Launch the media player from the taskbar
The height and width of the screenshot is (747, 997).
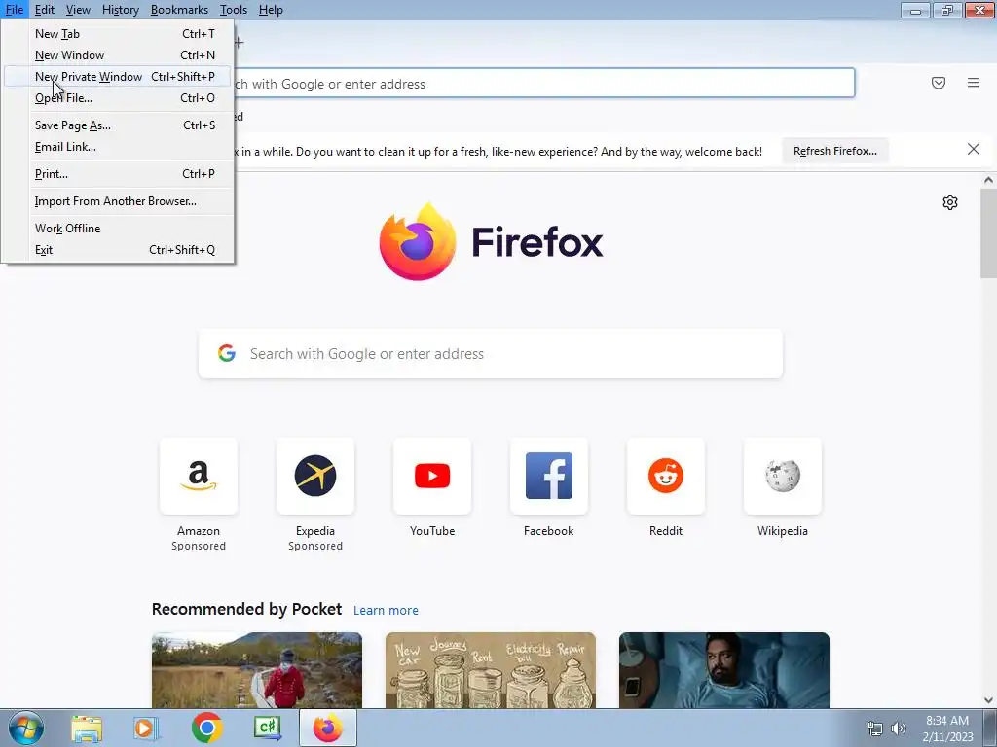point(146,728)
